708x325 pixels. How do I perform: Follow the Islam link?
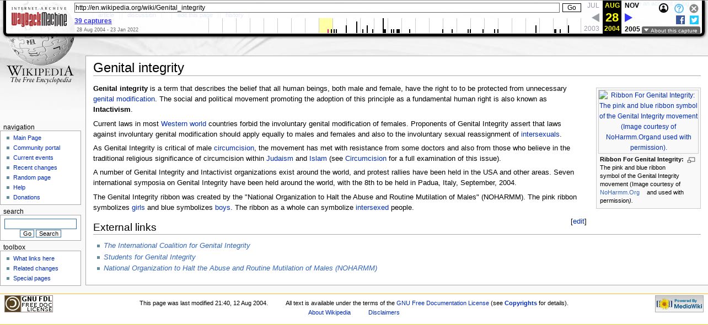pyautogui.click(x=318, y=159)
